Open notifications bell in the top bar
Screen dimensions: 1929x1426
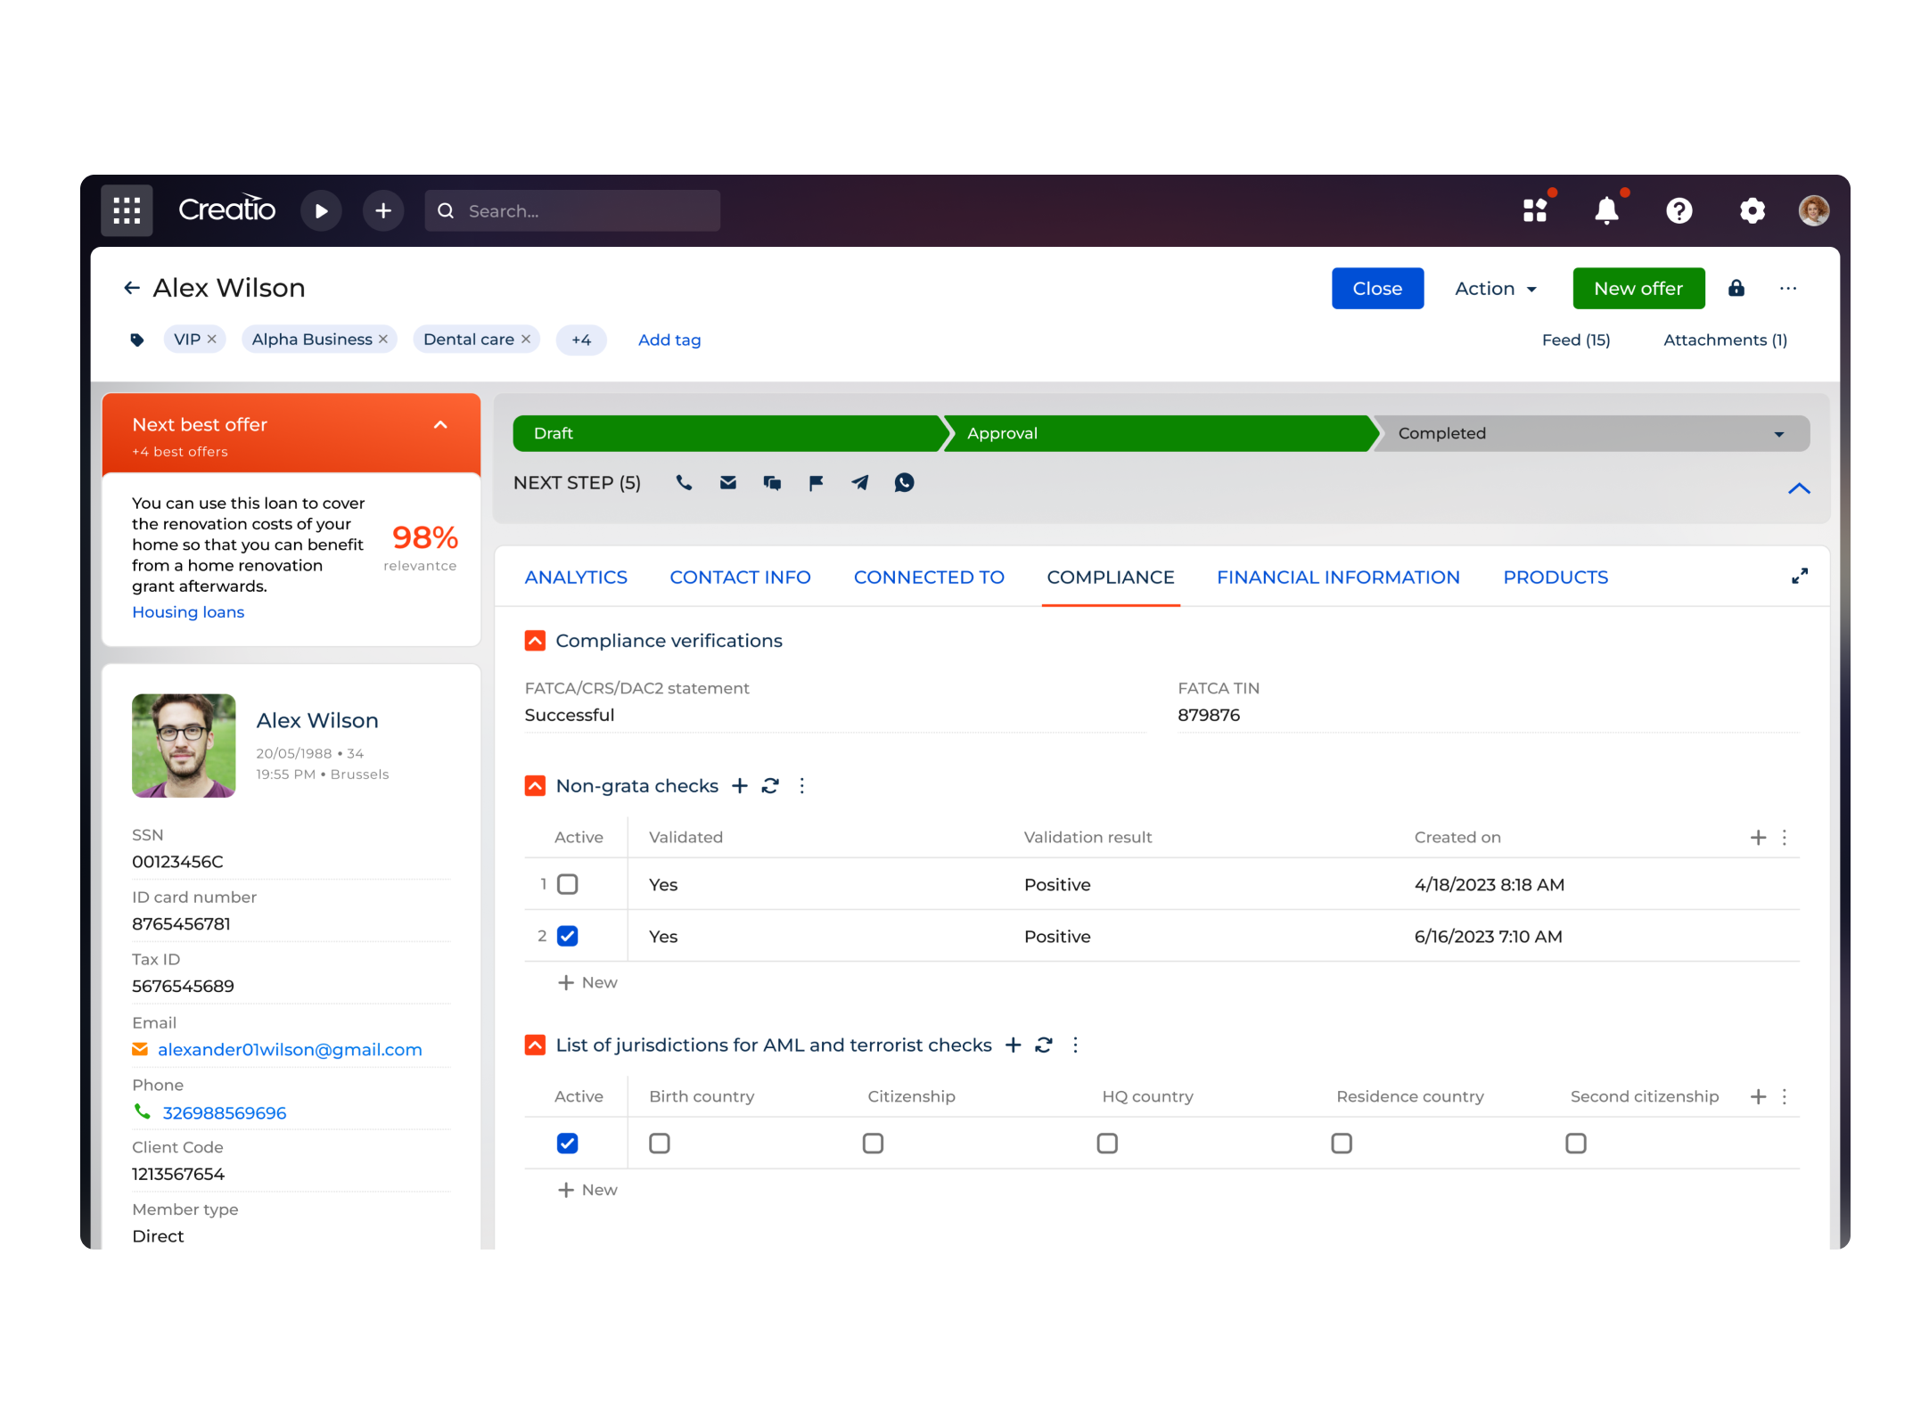[1607, 210]
